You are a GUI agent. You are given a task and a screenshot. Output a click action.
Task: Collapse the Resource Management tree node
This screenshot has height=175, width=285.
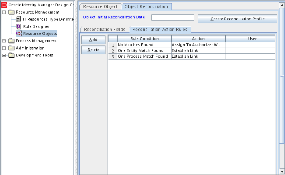tap(4, 12)
